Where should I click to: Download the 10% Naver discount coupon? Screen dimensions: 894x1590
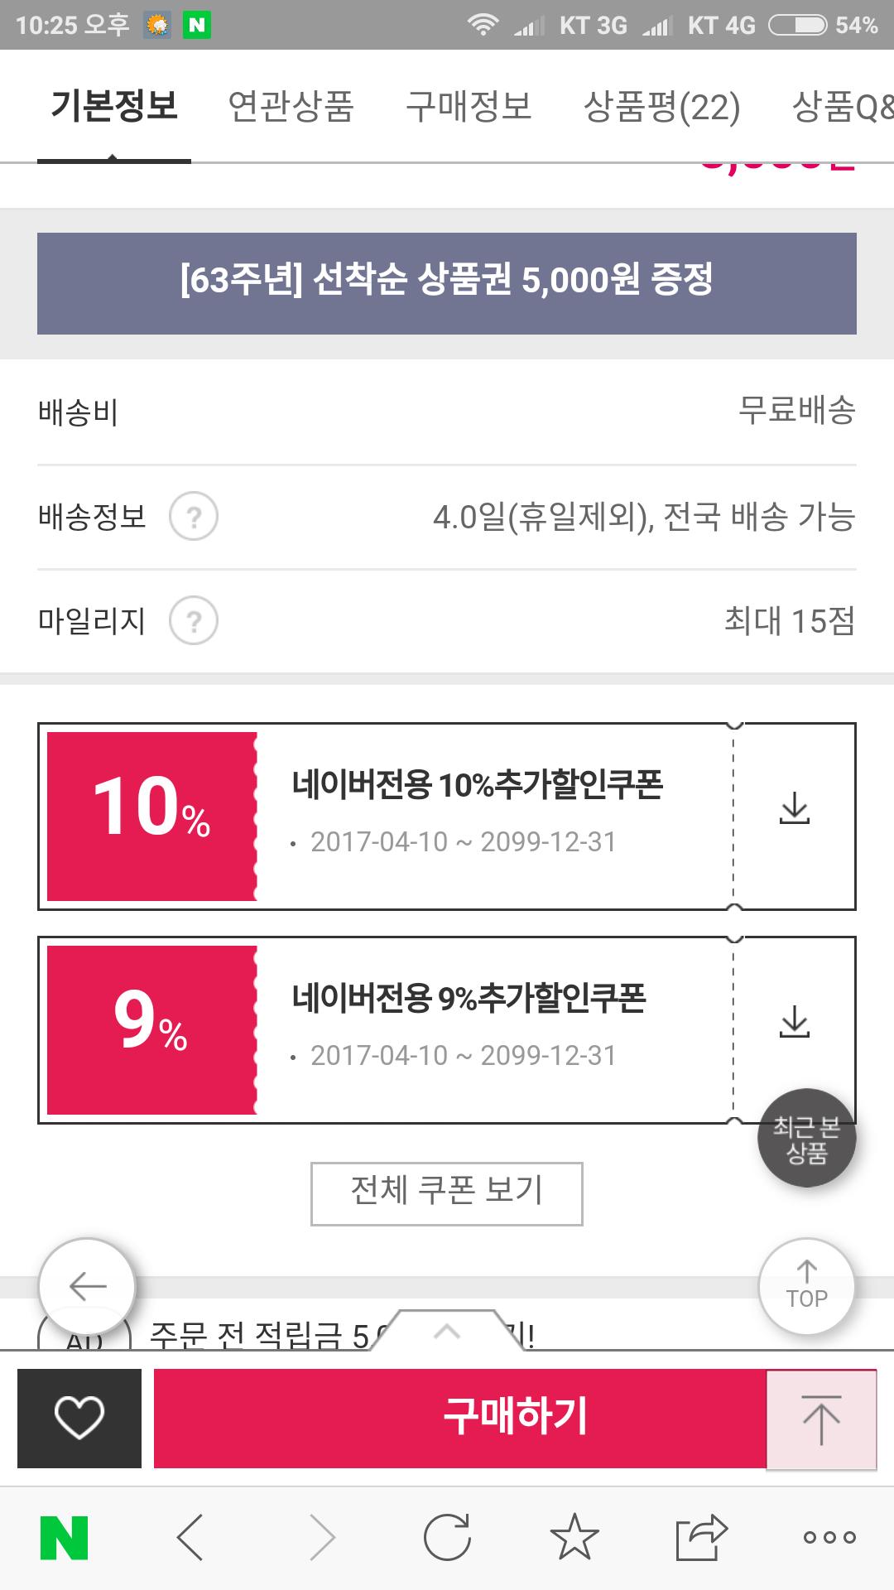coord(795,809)
